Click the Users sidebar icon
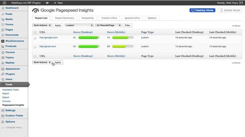Image resolution: width=245 pixels, height=137 pixels. coord(3,80)
